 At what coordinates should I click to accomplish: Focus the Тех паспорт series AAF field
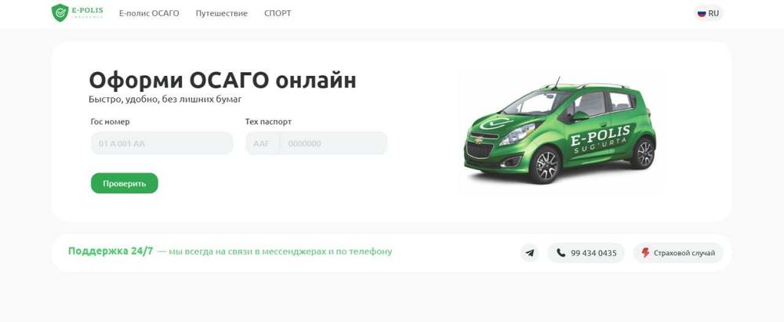coord(262,143)
